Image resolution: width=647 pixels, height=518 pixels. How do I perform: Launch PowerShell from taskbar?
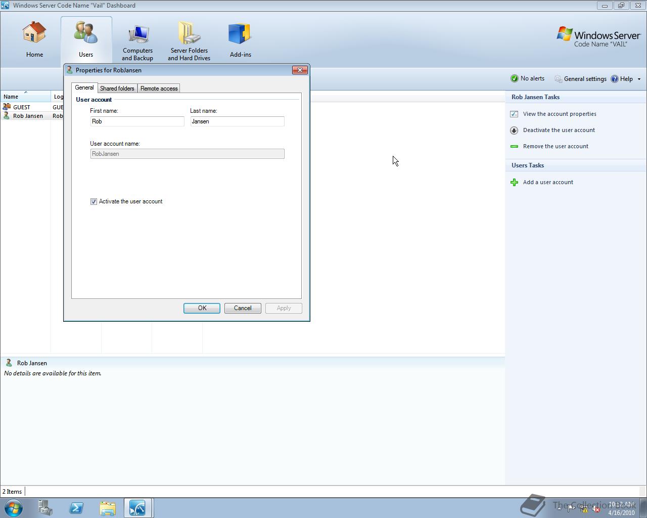(x=76, y=508)
